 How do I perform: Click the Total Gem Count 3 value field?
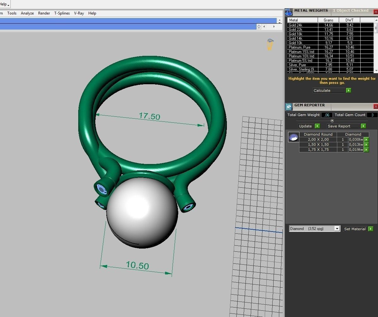pyautogui.click(x=372, y=115)
